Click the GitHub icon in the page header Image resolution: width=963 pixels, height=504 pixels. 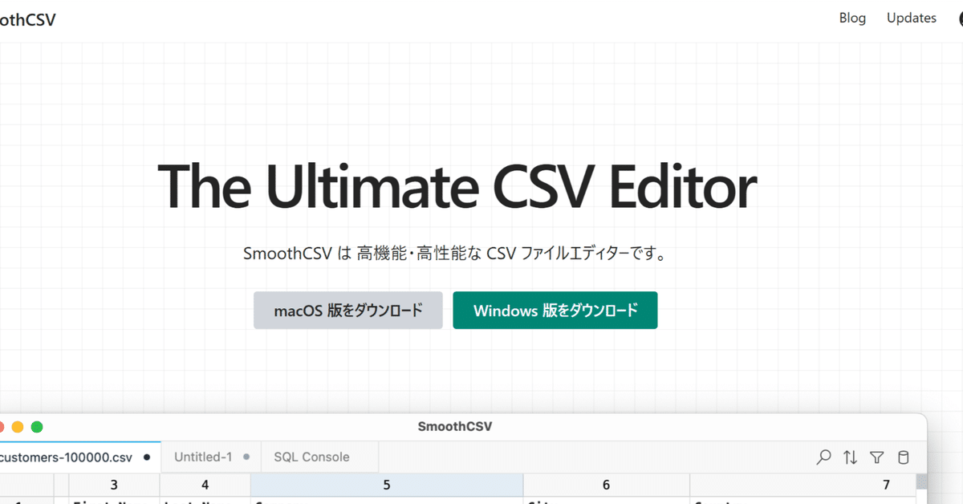(960, 18)
